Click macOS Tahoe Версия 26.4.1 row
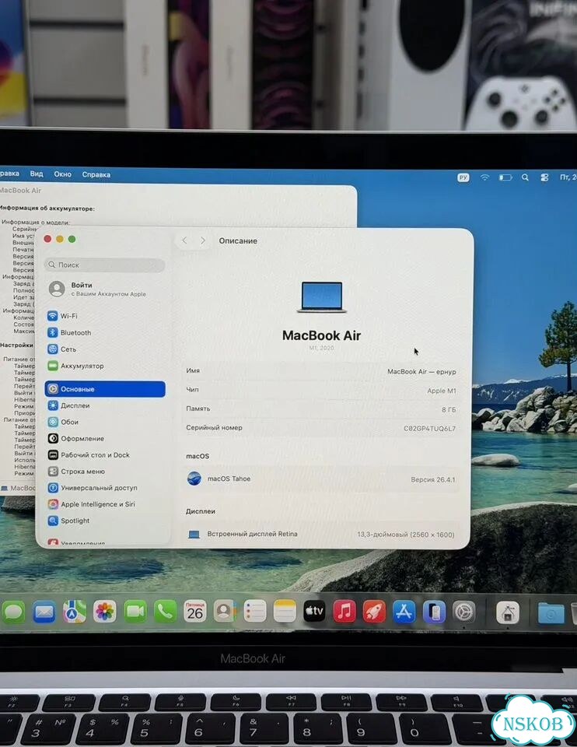 (321, 479)
